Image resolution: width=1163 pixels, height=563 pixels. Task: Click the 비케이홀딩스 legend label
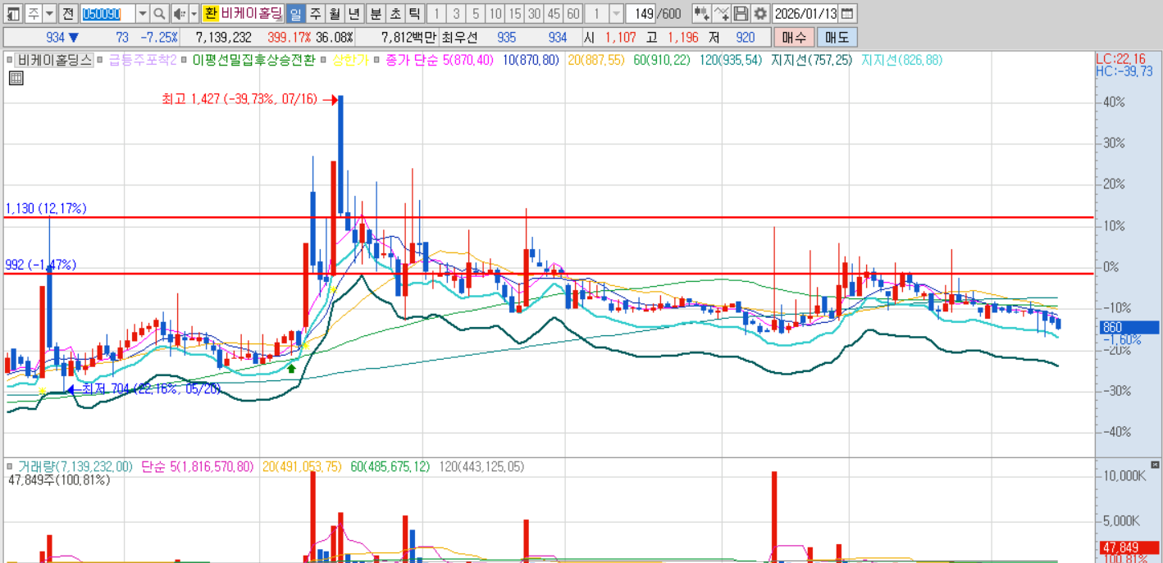[55, 60]
